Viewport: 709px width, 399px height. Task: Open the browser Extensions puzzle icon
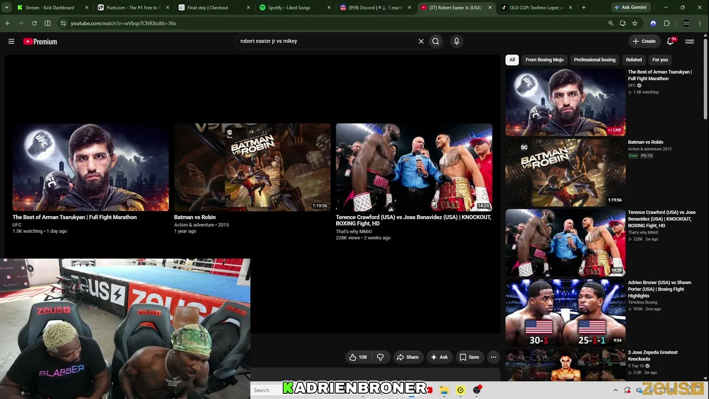666,23
